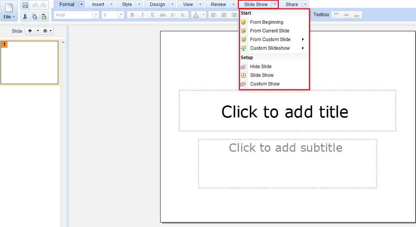
Task: Set textbox vertical align bottom
Action: pos(356,15)
